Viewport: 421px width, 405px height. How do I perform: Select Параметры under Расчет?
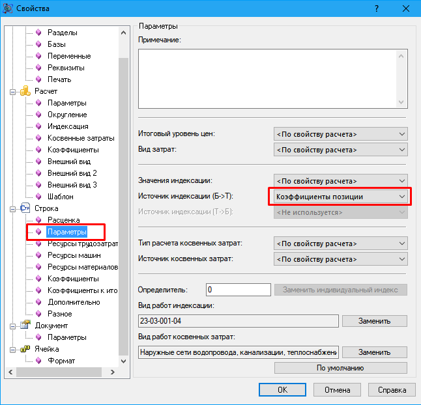pyautogui.click(x=67, y=103)
